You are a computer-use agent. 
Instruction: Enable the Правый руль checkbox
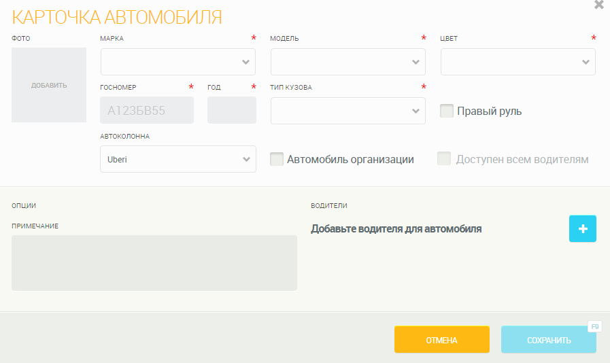coord(447,111)
